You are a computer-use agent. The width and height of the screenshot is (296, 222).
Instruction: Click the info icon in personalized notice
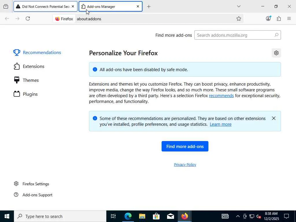pos(95,118)
